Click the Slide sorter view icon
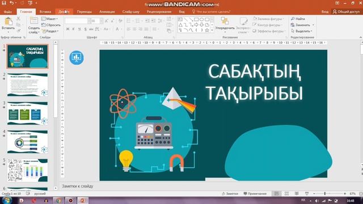The width and height of the screenshot is (363, 204). [286, 194]
